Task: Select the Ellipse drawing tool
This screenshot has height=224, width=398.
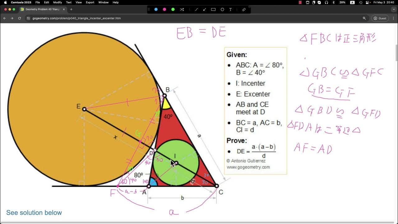Action: coord(222,10)
